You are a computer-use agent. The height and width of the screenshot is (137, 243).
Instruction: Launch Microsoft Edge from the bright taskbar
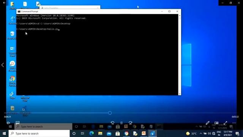[x=92, y=134]
